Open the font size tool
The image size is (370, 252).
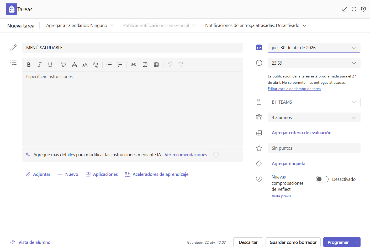[x=85, y=65]
